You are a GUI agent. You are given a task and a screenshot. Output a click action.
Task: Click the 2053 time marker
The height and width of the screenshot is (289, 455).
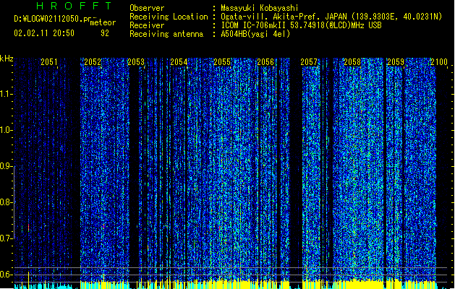(x=136, y=62)
